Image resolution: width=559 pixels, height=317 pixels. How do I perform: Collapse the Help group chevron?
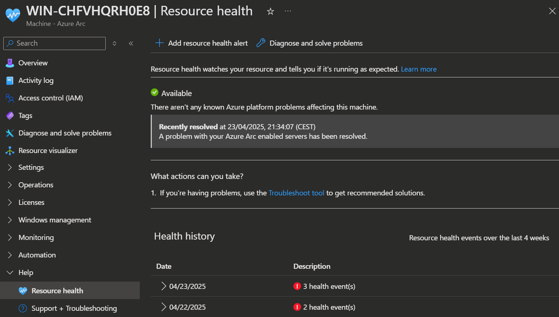10,272
